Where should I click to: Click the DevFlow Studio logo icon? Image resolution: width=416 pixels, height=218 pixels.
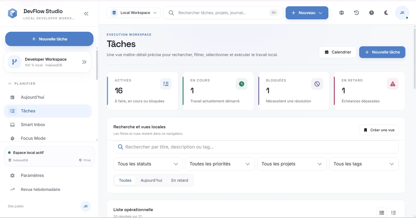point(12,13)
